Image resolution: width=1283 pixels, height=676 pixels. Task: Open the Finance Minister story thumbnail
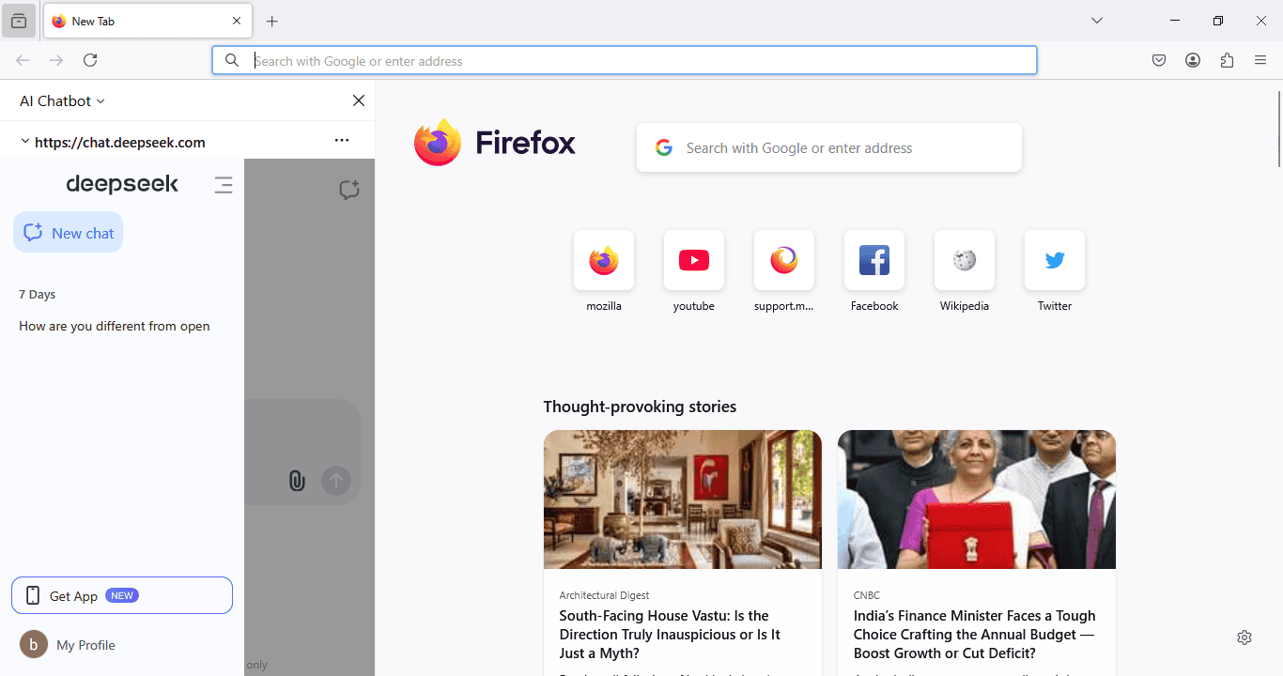977,499
